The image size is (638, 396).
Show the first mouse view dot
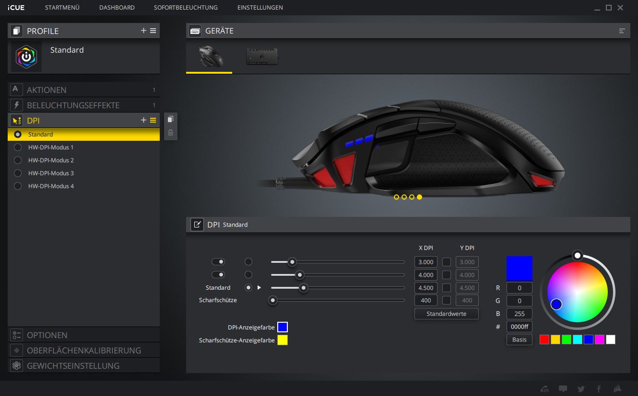[x=396, y=197]
